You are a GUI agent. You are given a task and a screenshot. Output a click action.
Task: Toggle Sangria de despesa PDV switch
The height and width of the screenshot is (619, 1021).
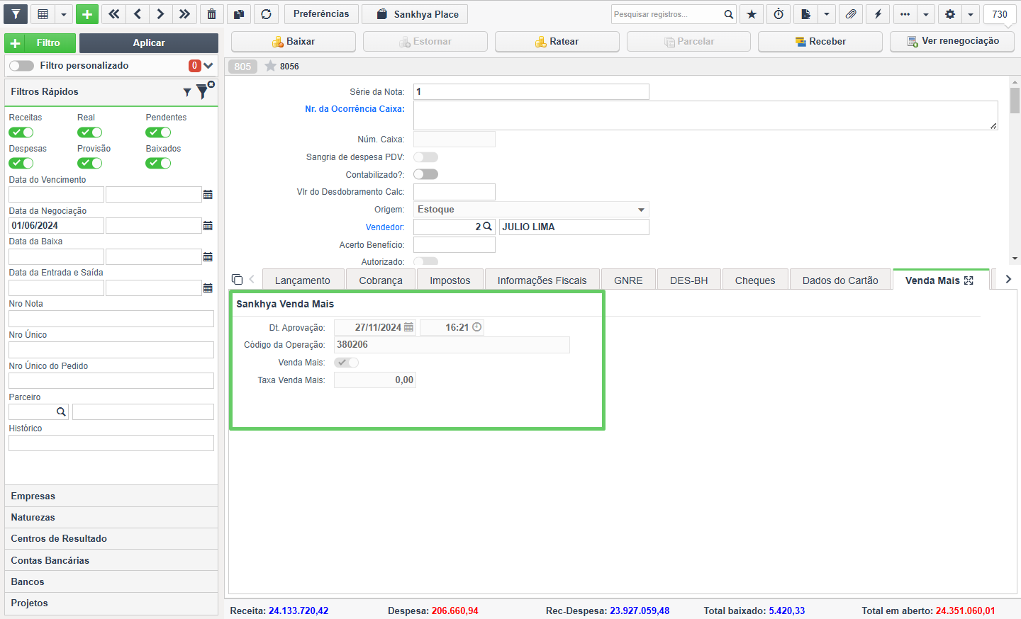coord(426,157)
